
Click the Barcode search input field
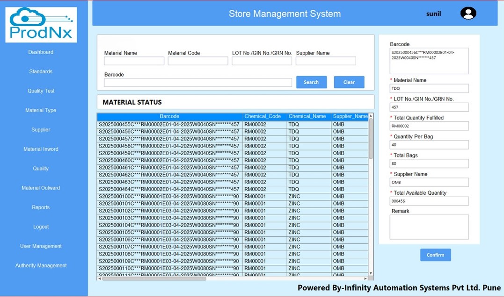(198, 83)
